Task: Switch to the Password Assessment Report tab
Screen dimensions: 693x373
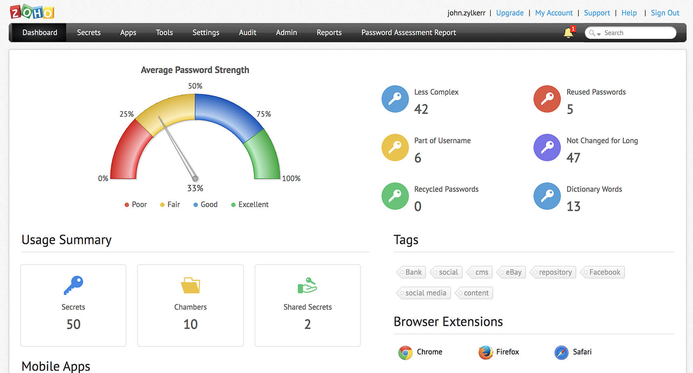Action: [x=408, y=33]
